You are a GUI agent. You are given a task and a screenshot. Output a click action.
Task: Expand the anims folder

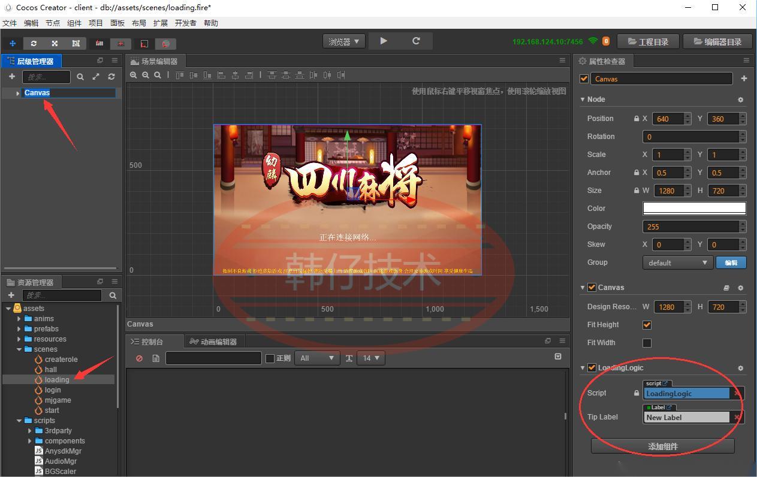[x=19, y=319]
